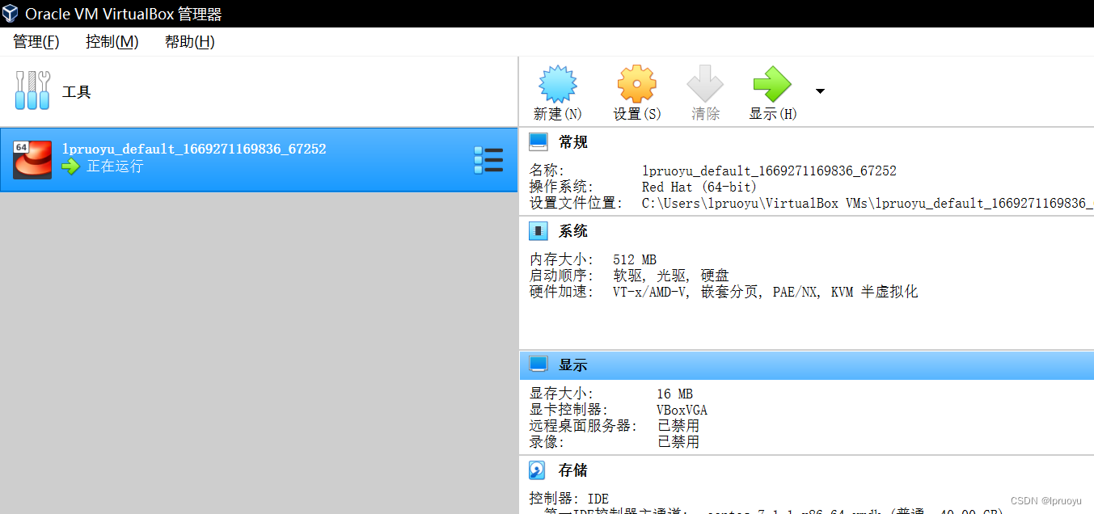Click the 常规 section monitor icon
Screen dimensions: 1094x514
click(539, 142)
